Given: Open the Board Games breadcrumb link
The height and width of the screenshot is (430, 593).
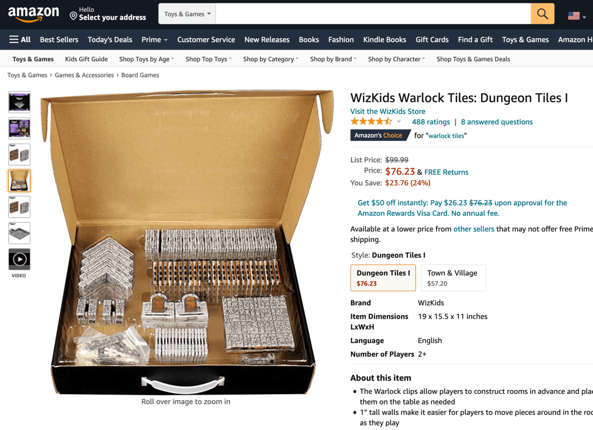Looking at the screenshot, I should click(140, 75).
